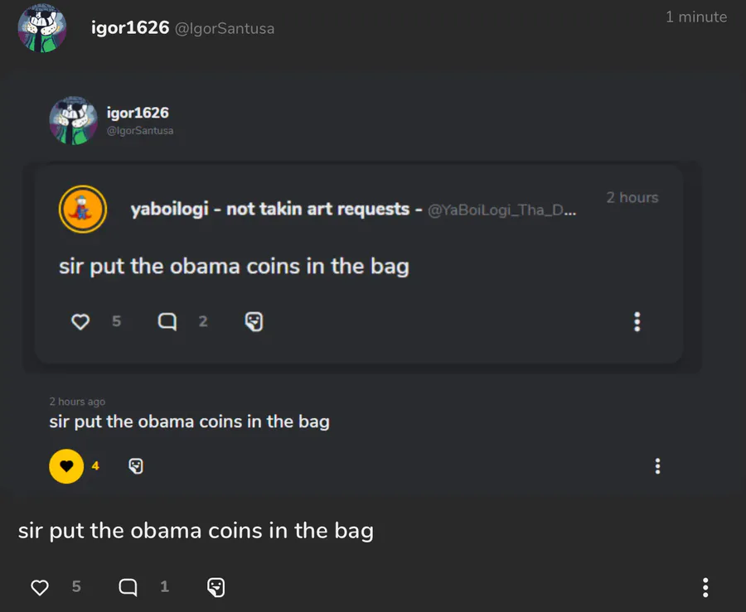Open comments on yaboilogi's quoted post
Viewport: 746px width, 612px height.
[167, 321]
